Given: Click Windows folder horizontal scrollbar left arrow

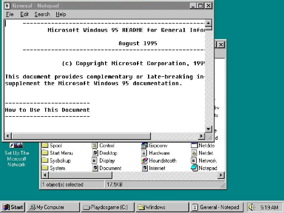Looking at the screenshot, I should (45, 175).
